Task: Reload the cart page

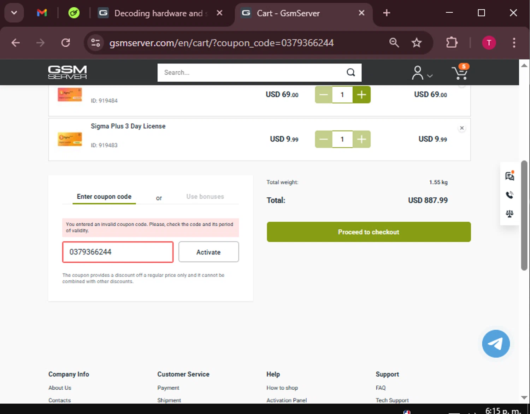Action: click(66, 43)
